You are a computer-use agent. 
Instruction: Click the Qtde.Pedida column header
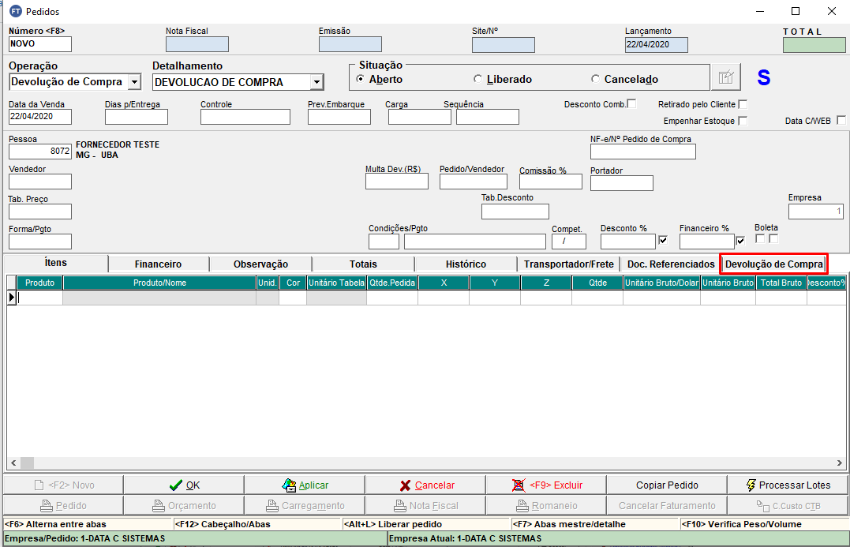coord(392,283)
